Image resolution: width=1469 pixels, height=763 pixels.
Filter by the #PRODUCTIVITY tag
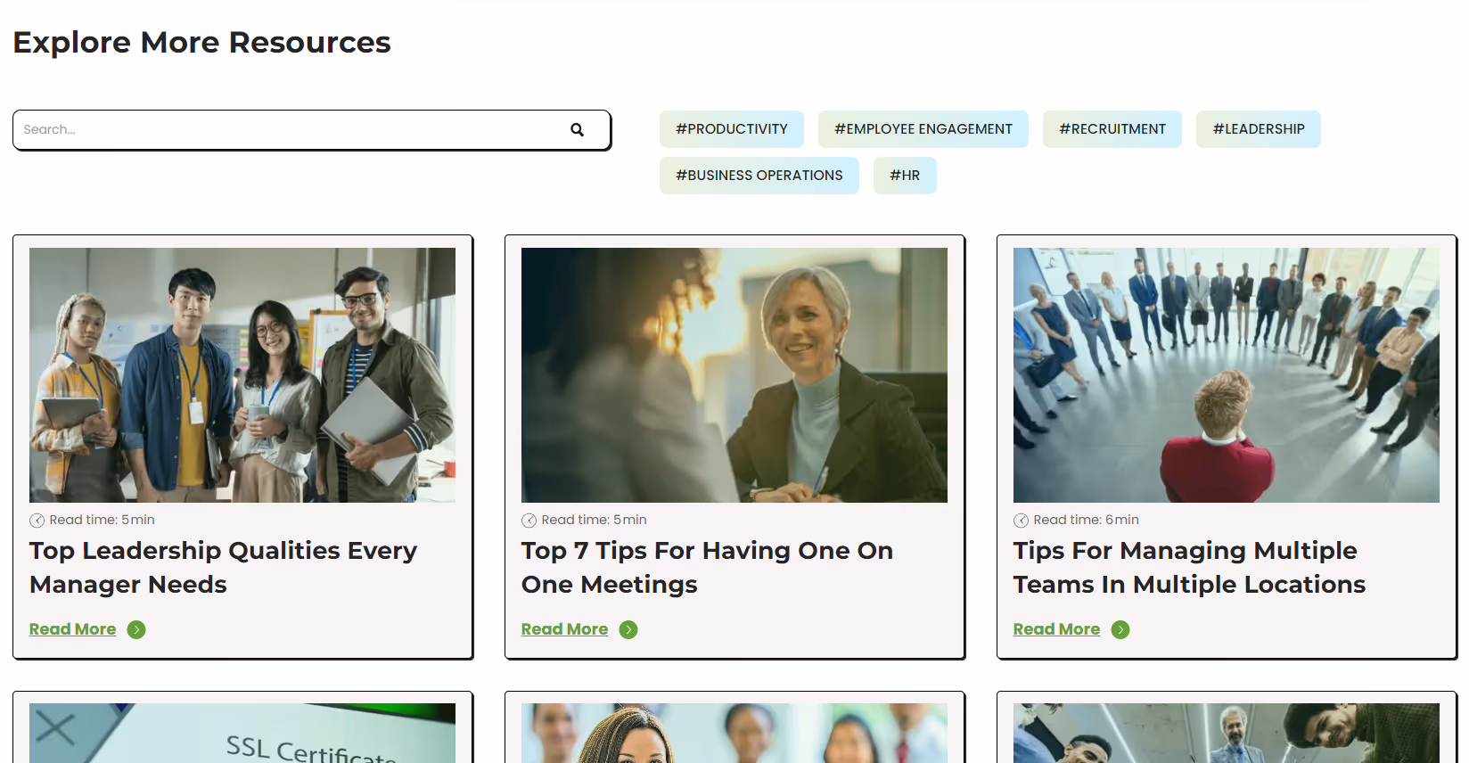[x=732, y=129]
